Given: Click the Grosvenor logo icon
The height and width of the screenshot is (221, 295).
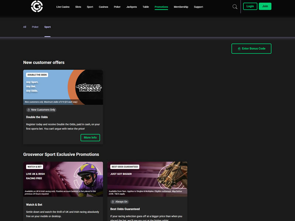Looking at the screenshot, I should [x=37, y=6].
